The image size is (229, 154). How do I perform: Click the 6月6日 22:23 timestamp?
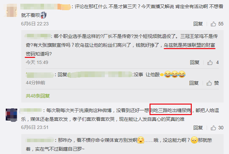coord(35,24)
